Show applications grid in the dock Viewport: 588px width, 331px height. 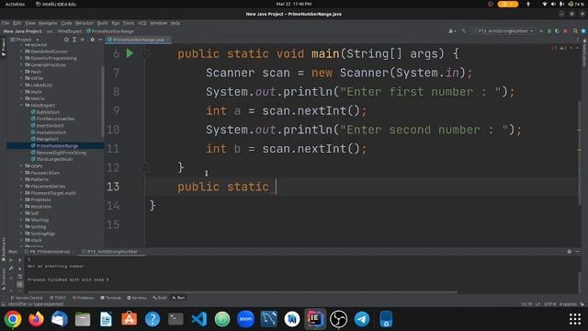tap(575, 319)
